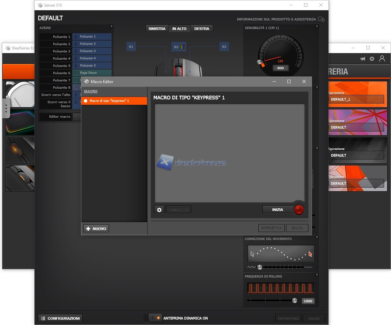Open the Pulsante 1 action dropdown
The image size is (391, 325).
coord(92,37)
